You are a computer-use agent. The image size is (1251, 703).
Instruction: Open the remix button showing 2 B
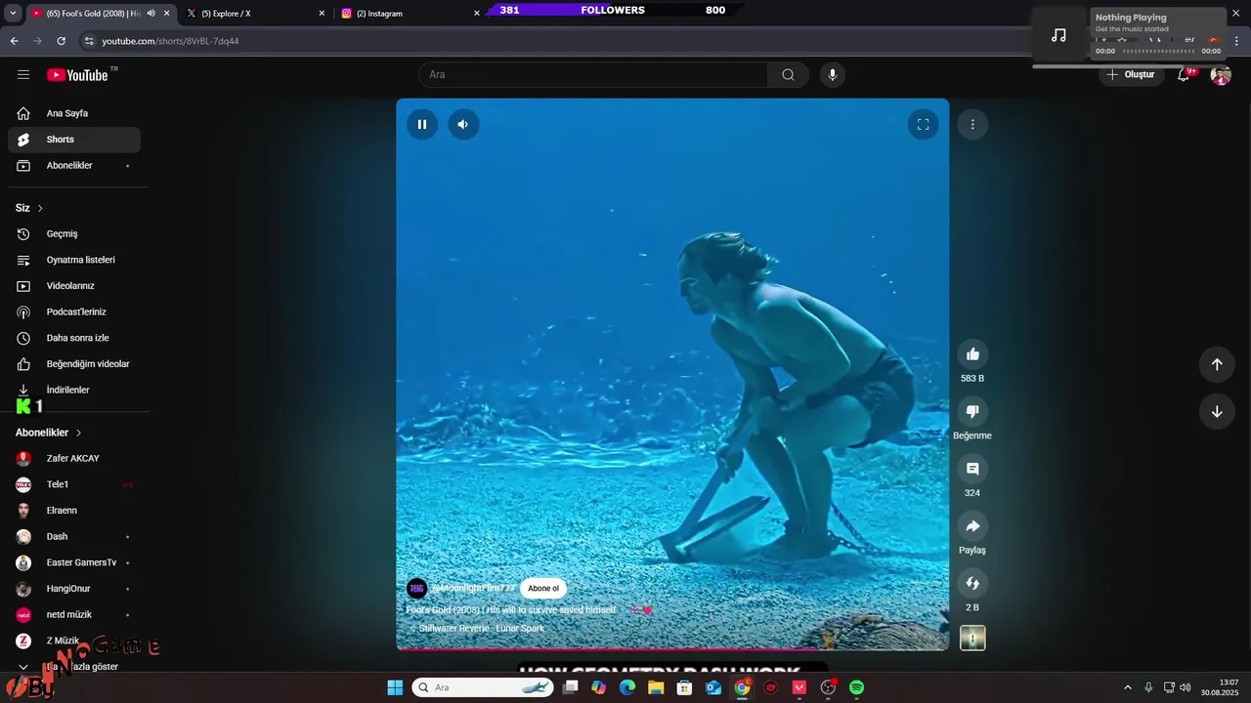[972, 583]
